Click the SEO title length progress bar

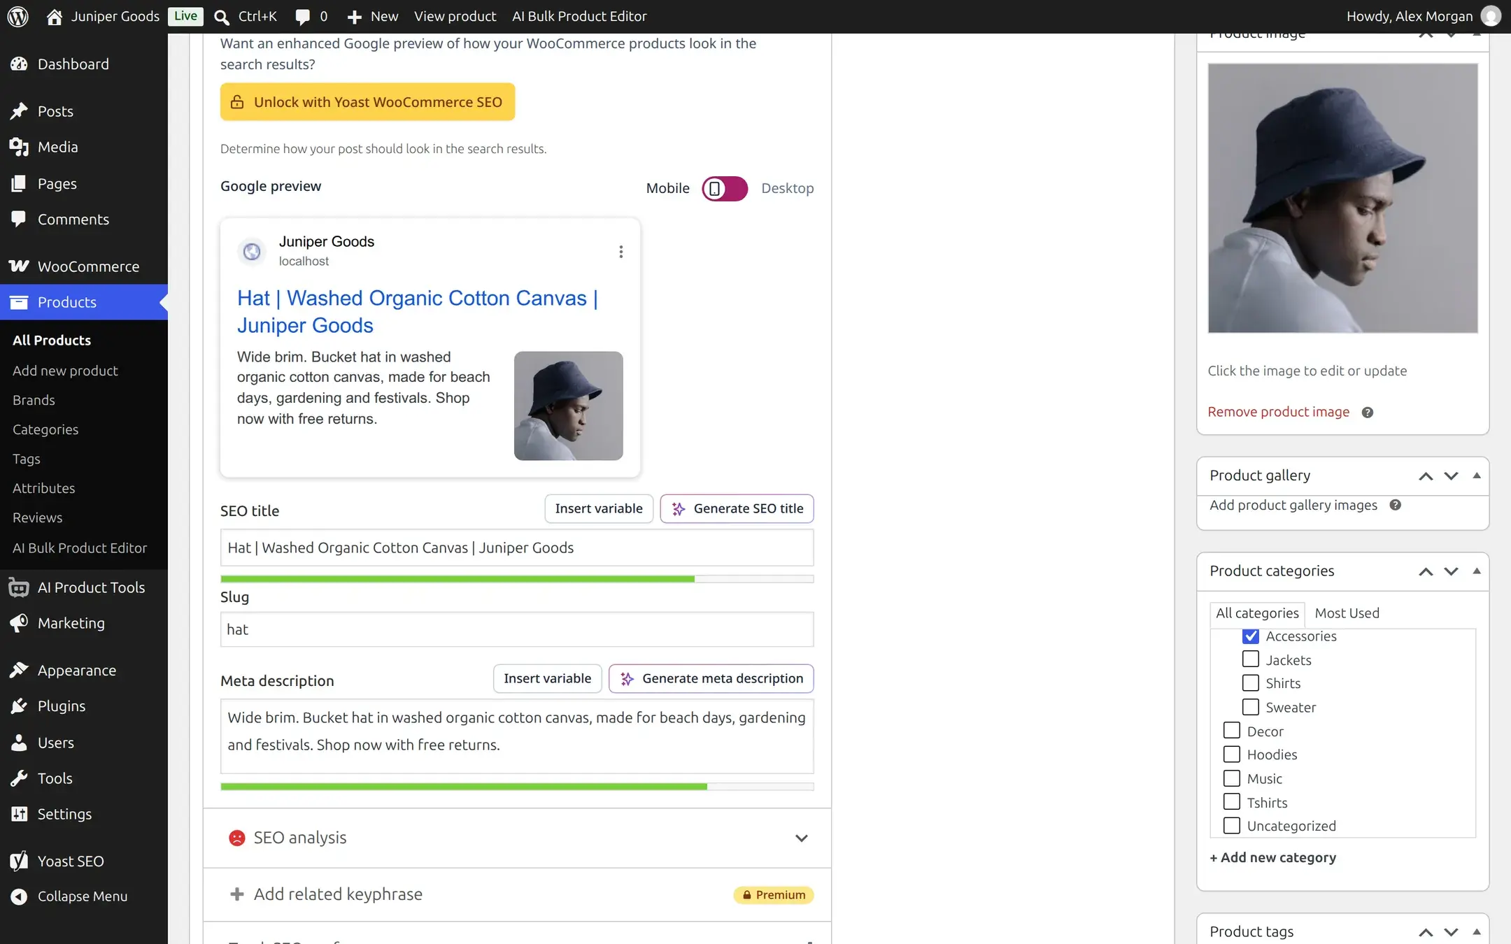(x=517, y=579)
